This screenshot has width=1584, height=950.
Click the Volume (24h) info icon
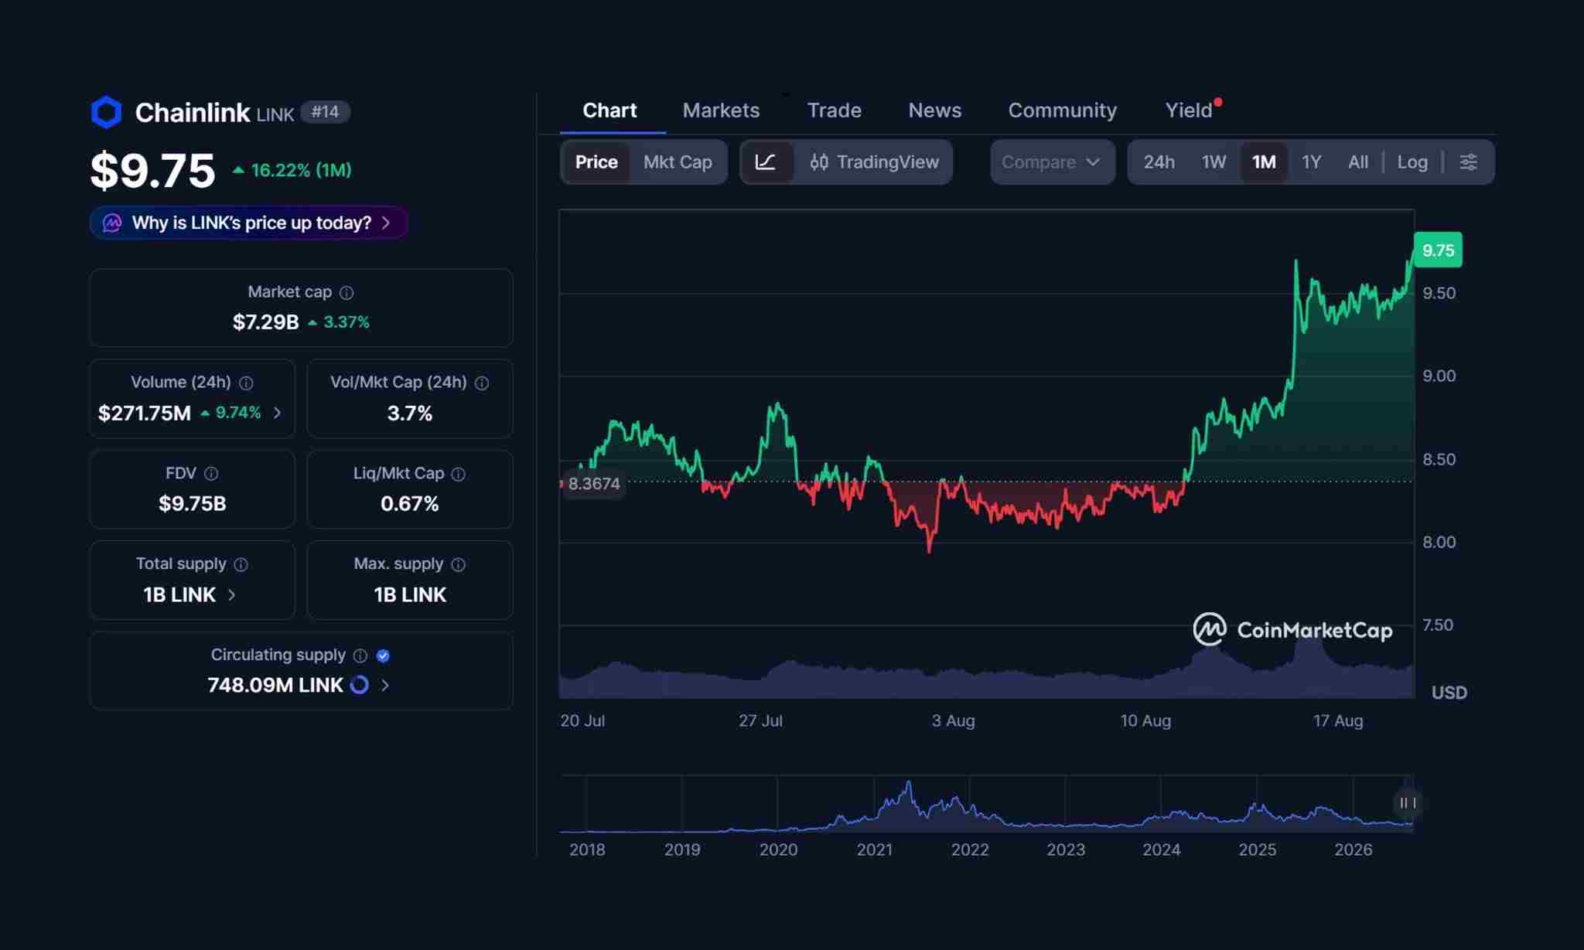point(246,383)
